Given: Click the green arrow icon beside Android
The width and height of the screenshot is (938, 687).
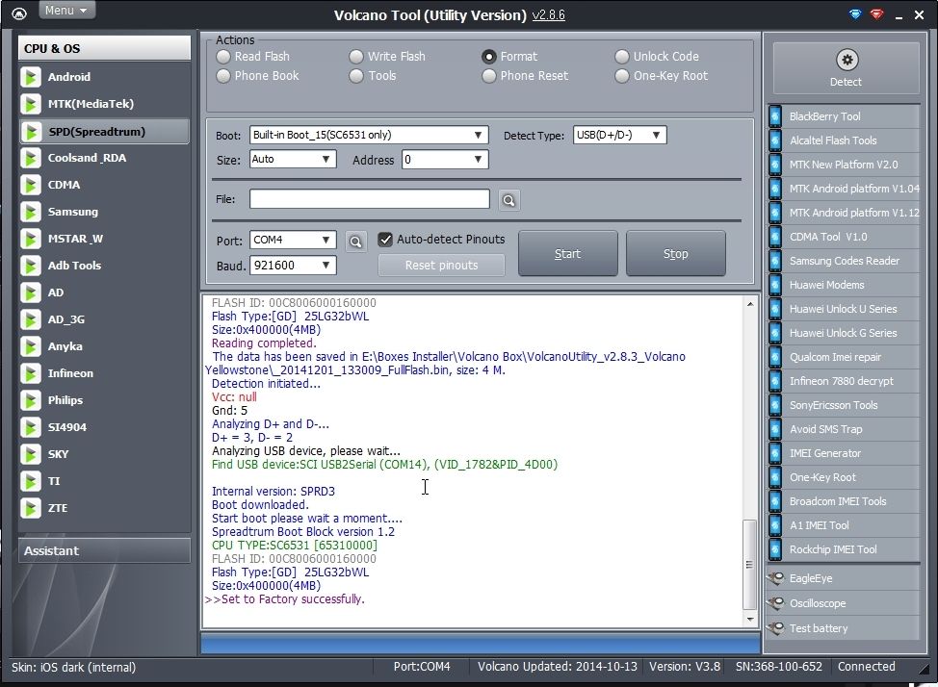Looking at the screenshot, I should (x=30, y=77).
